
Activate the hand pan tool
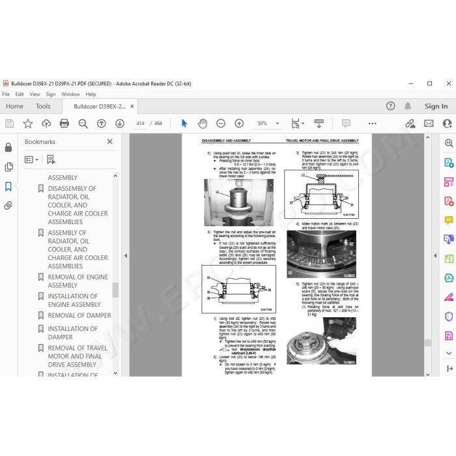pyautogui.click(x=203, y=123)
